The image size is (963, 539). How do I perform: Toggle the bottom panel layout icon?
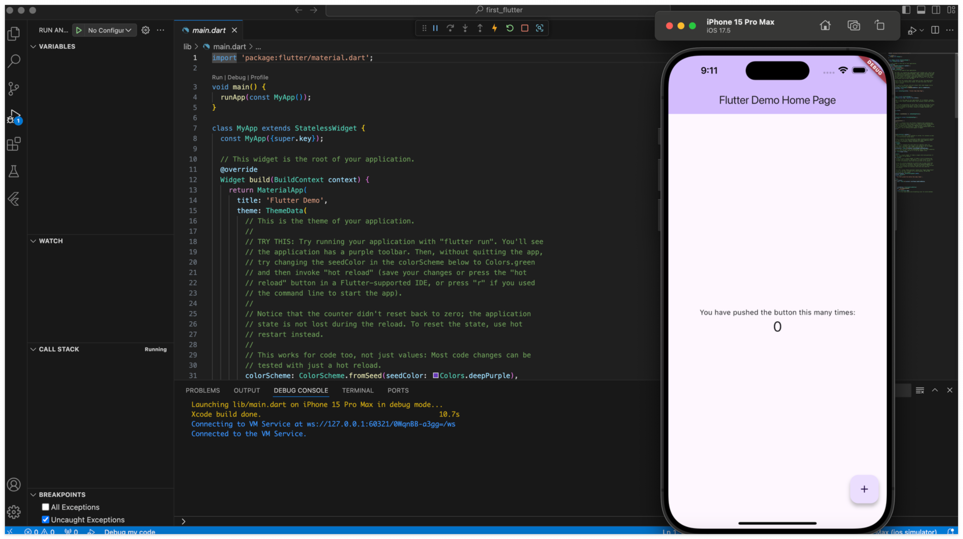[921, 10]
